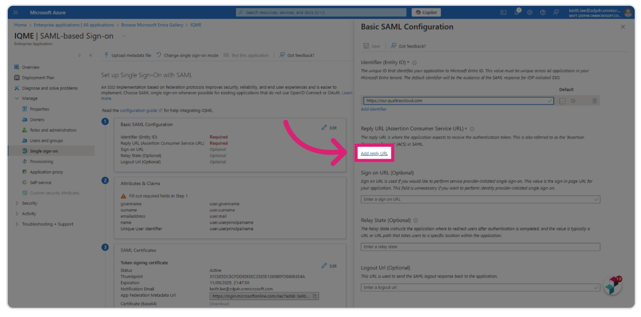Open the IQME title ellipsis menu
Screen dimensions: 641x317
tap(124, 36)
